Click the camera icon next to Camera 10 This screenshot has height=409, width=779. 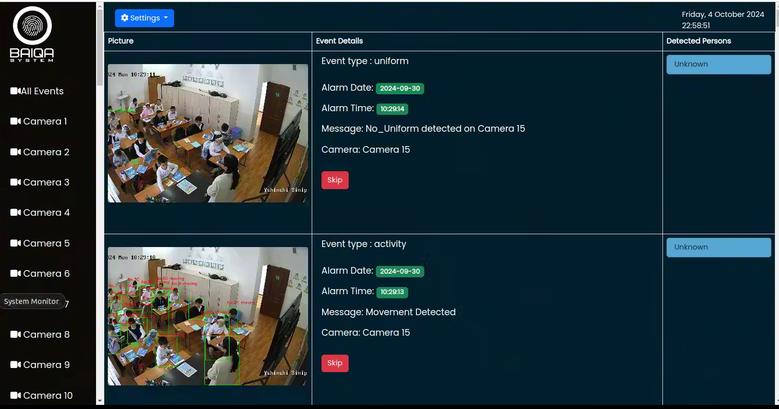[14, 395]
